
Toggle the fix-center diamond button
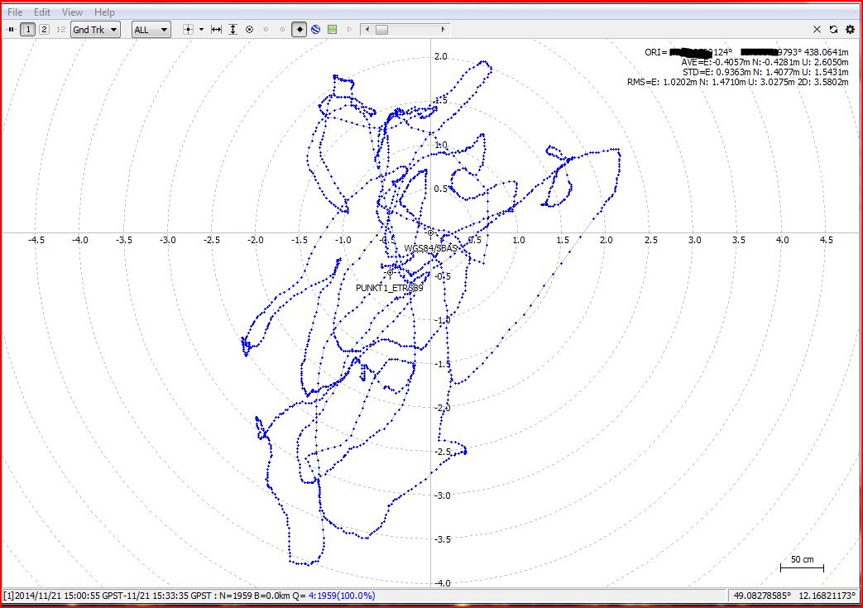pos(300,30)
